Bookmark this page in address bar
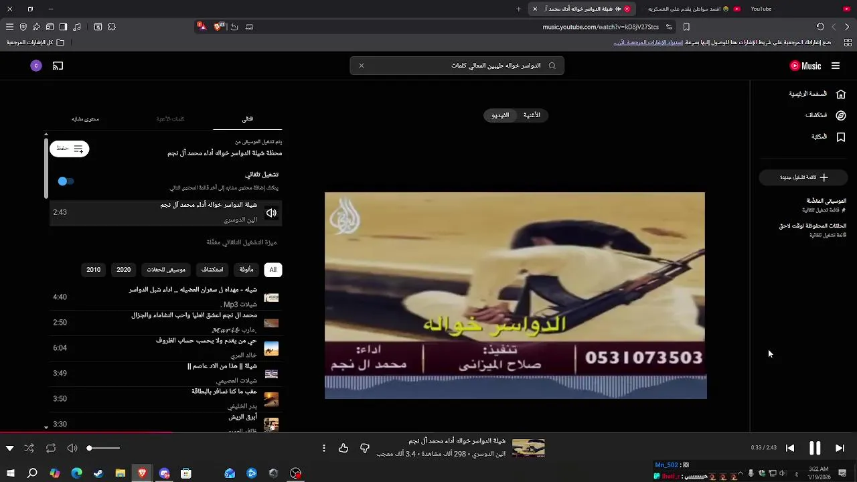This screenshot has height=482, width=857. [686, 27]
